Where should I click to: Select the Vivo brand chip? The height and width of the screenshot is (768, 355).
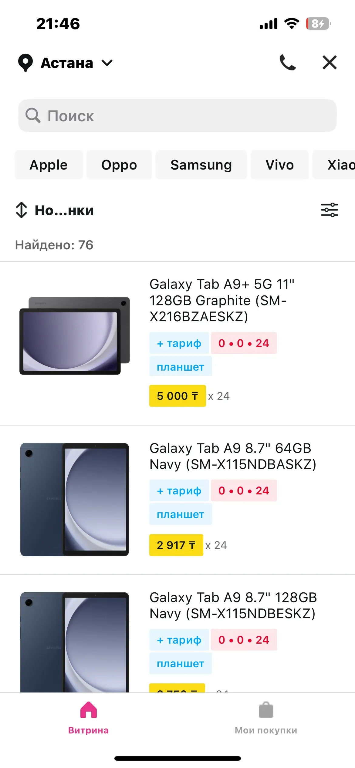(x=279, y=165)
